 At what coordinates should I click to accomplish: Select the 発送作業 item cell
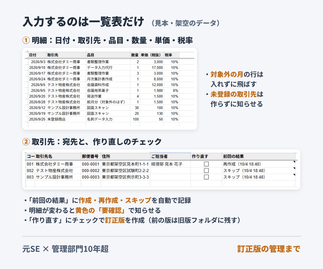pyautogui.click(x=108, y=96)
